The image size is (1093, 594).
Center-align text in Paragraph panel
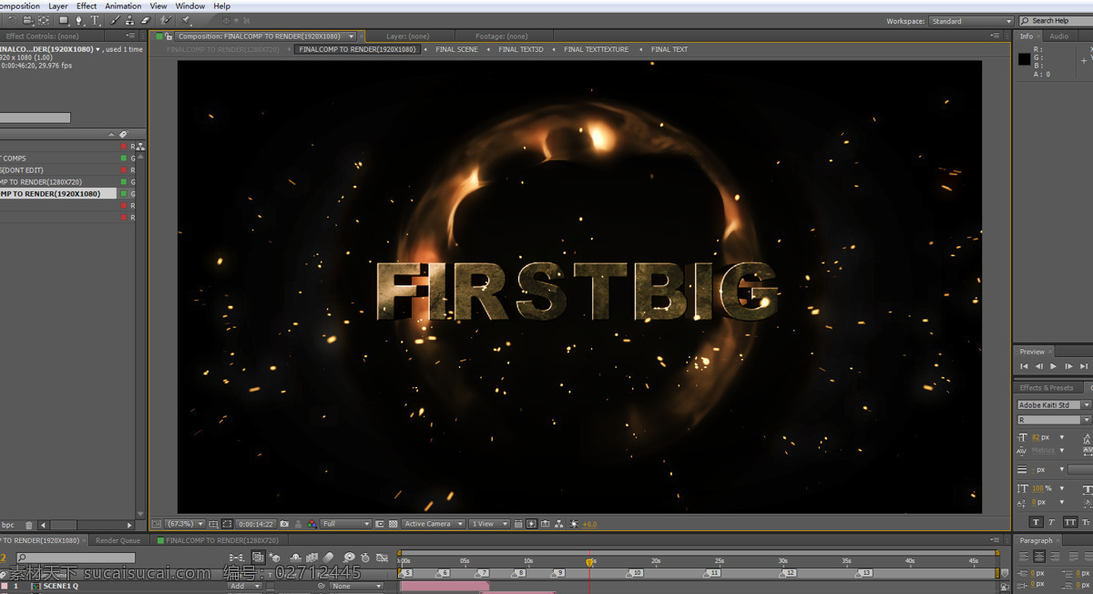coord(1039,556)
